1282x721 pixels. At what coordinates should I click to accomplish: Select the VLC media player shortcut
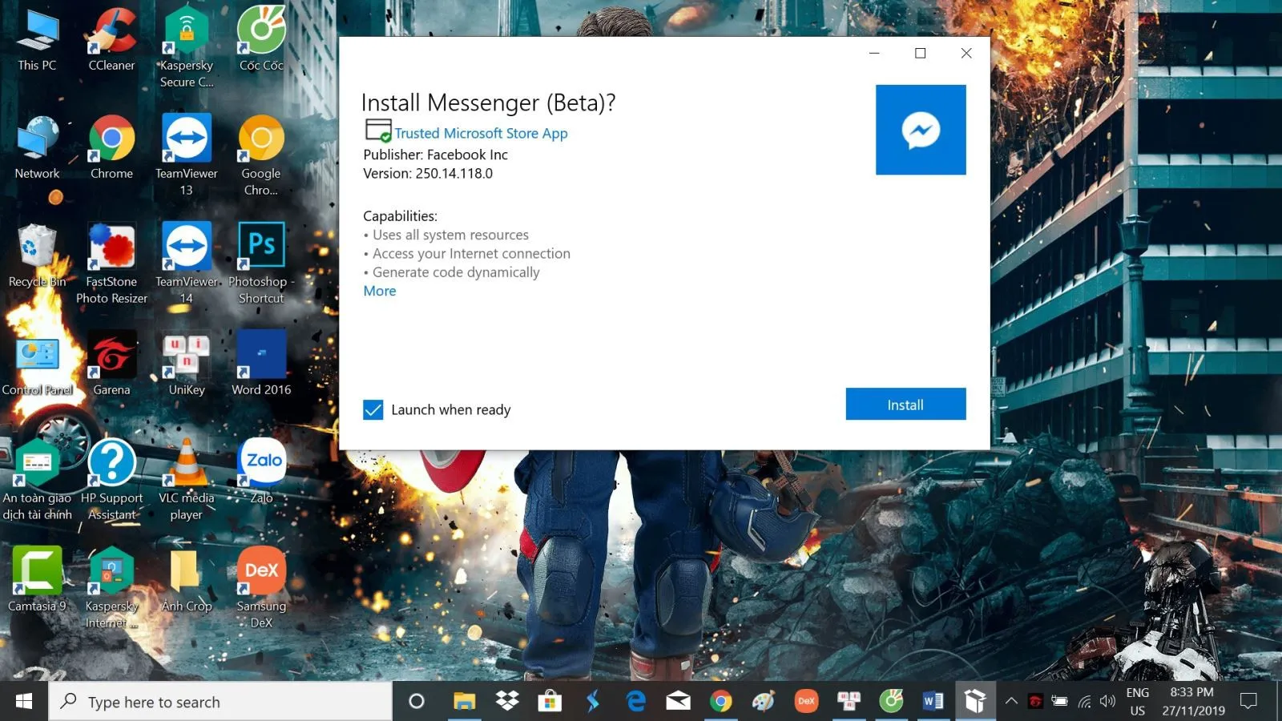186,481
